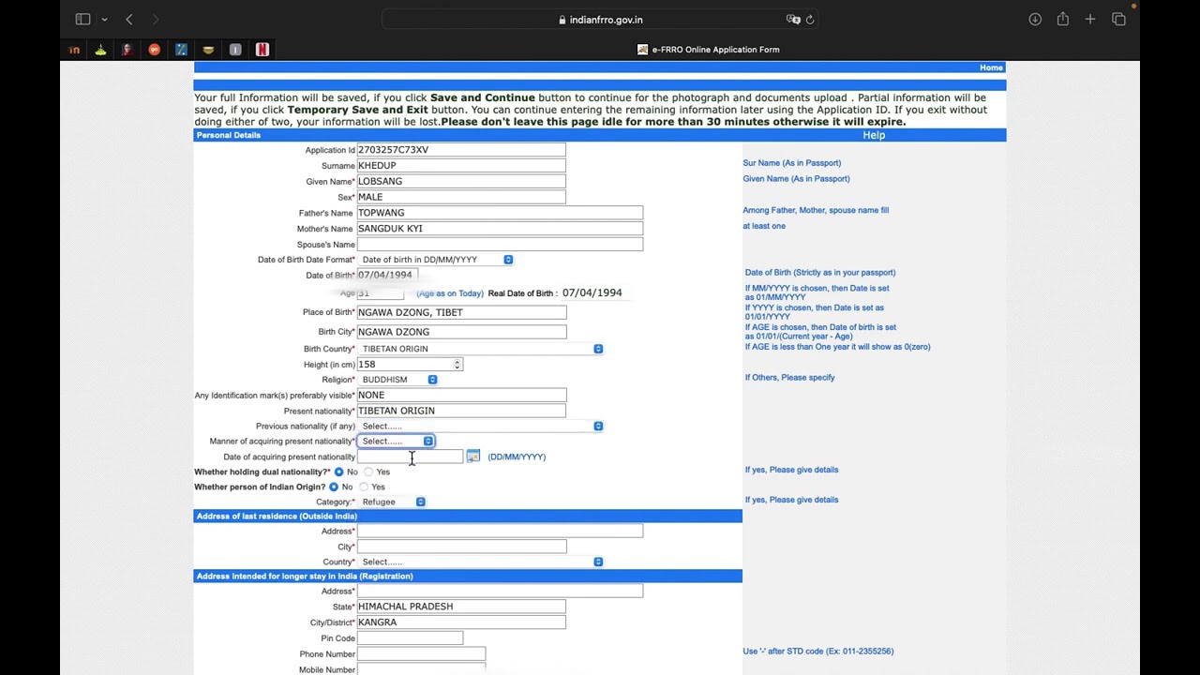Click the Given Name field with LOBSANG

click(461, 181)
